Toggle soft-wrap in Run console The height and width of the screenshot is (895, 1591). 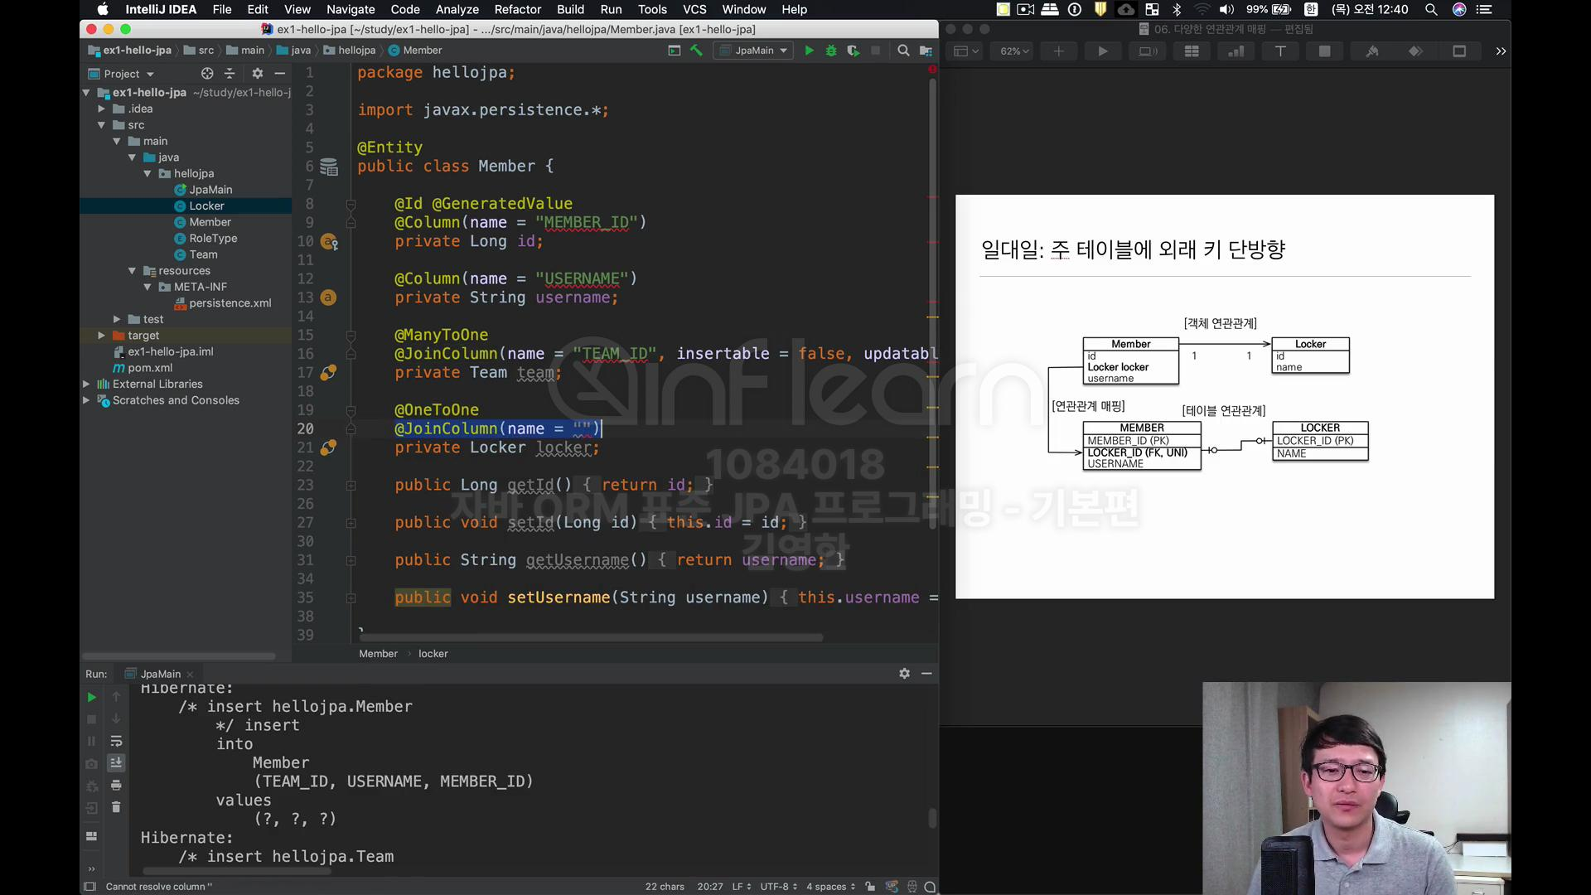point(116,741)
